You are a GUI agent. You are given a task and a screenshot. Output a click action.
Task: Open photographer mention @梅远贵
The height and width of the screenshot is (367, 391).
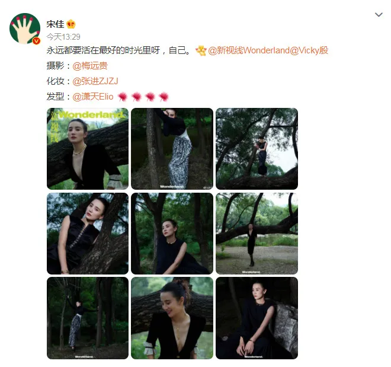click(x=90, y=66)
